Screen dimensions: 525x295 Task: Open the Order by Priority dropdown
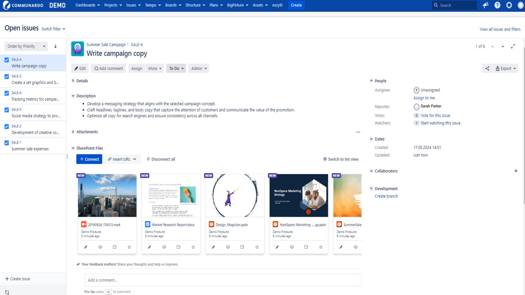[26, 47]
